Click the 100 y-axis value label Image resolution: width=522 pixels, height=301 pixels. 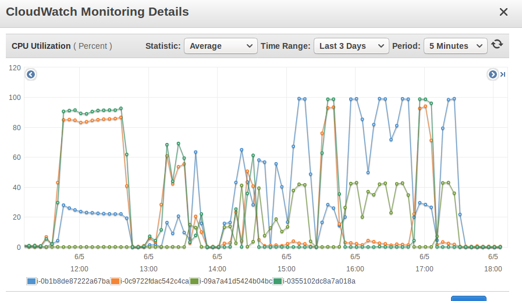coord(15,98)
